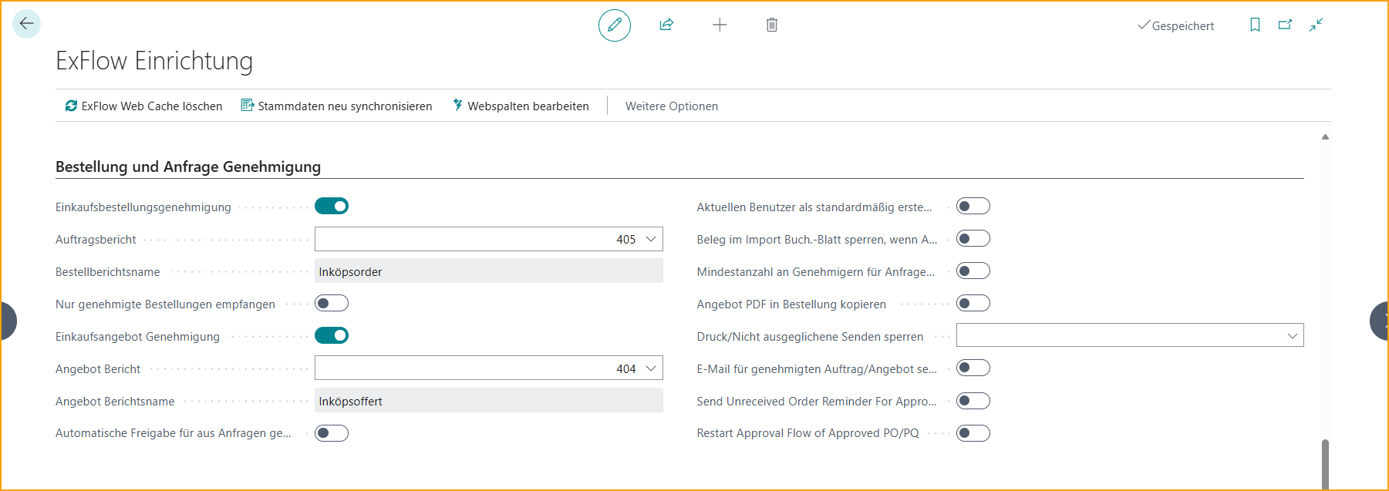Viewport: 1389px width, 491px height.
Task: Select Webspalten bearbeiten action
Action: coord(521,106)
